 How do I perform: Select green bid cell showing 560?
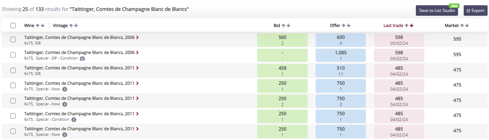[x=282, y=40]
